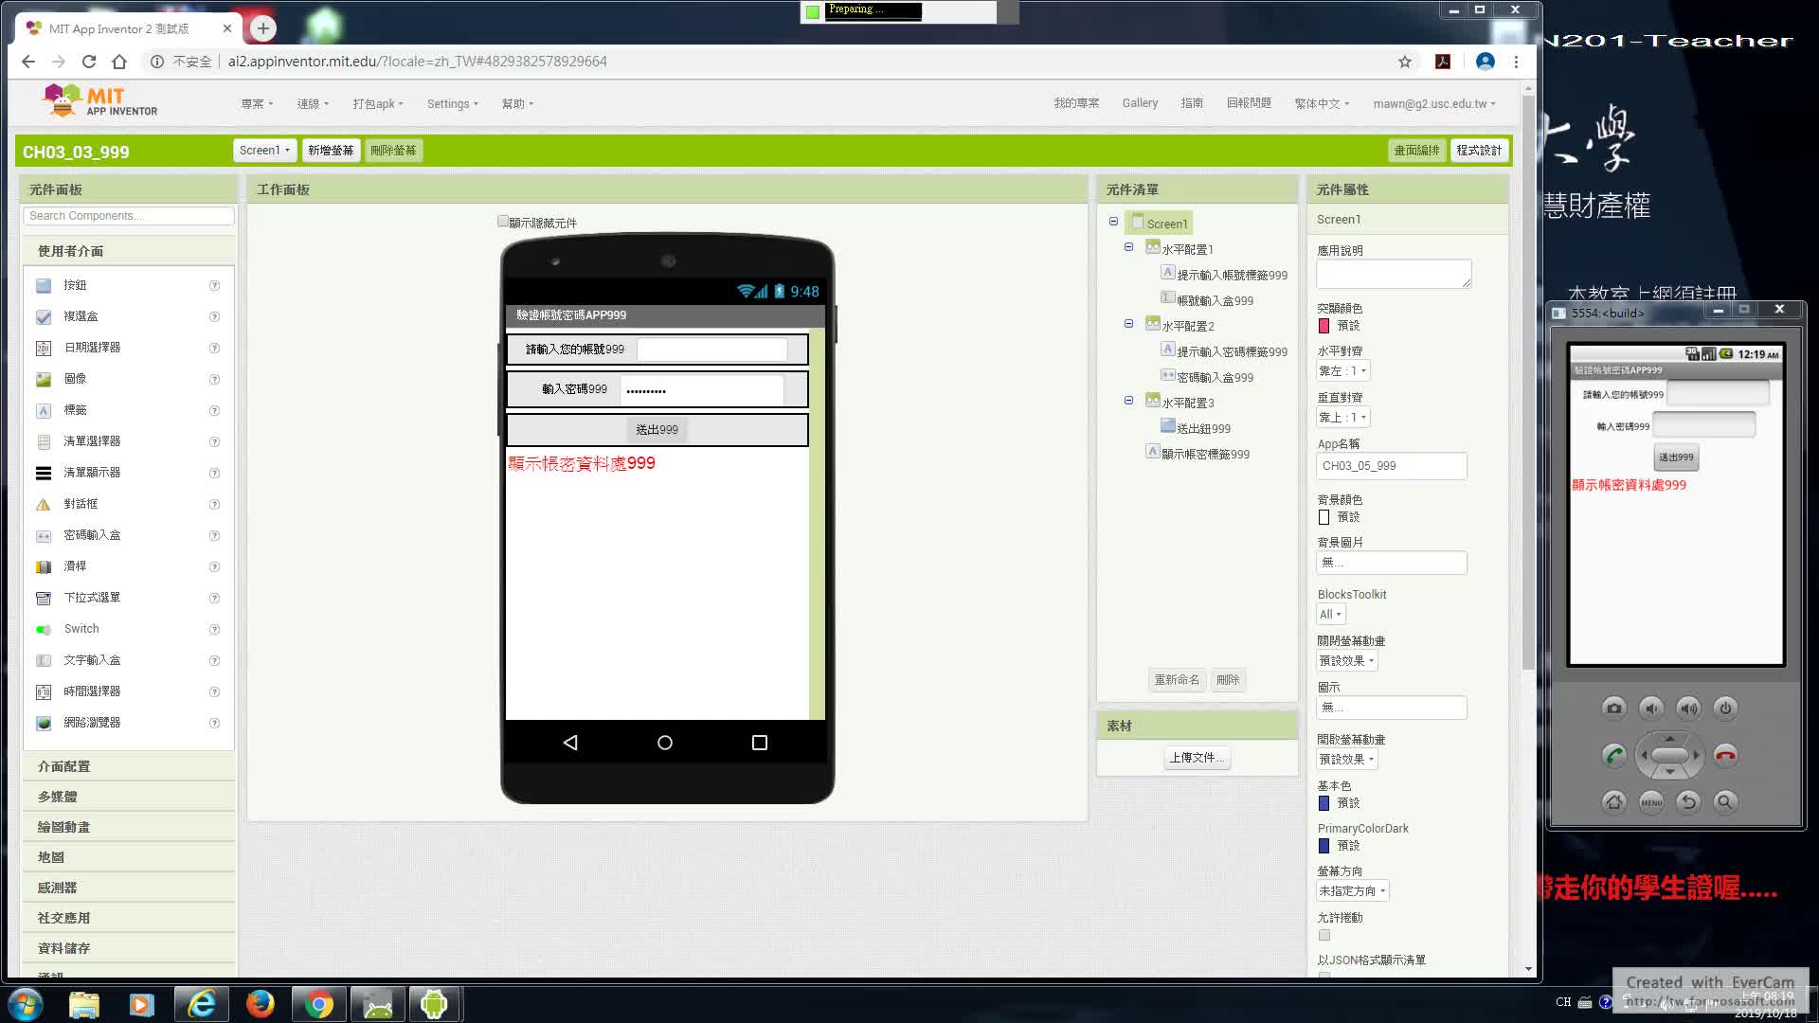Image resolution: width=1819 pixels, height=1023 pixels.
Task: Choose the 滑桿 slider component icon
Action: point(44,566)
